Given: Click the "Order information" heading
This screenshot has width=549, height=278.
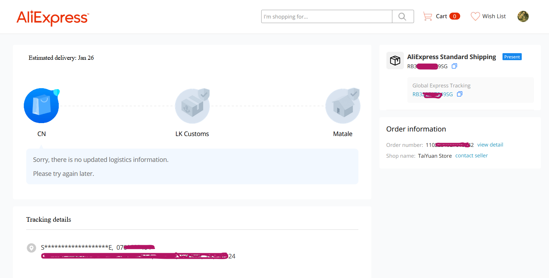Looking at the screenshot, I should [x=416, y=129].
